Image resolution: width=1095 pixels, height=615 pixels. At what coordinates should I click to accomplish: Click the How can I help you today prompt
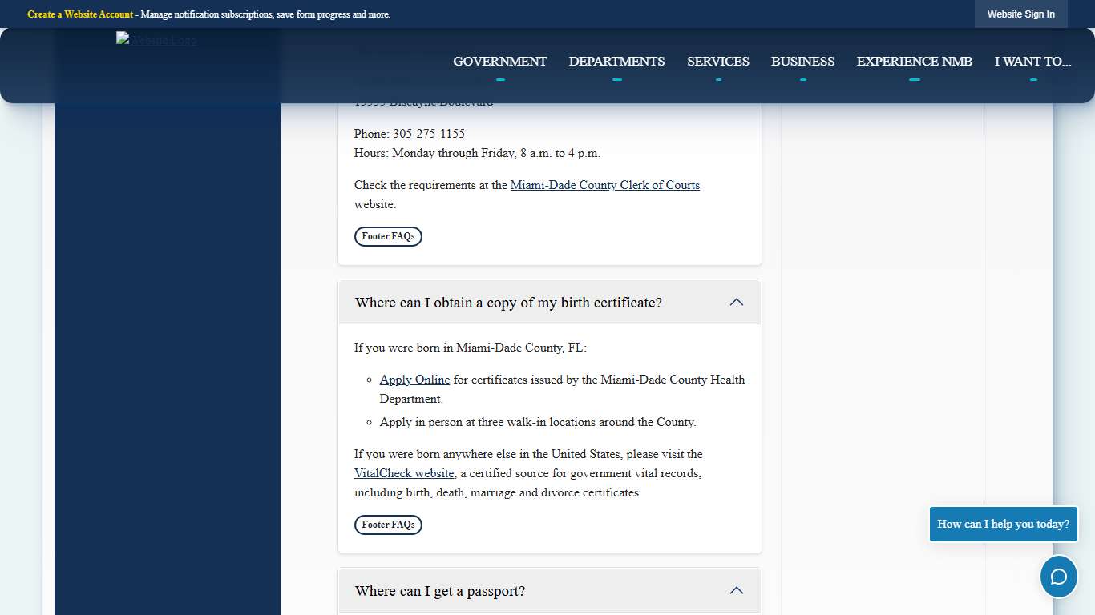pos(1003,524)
